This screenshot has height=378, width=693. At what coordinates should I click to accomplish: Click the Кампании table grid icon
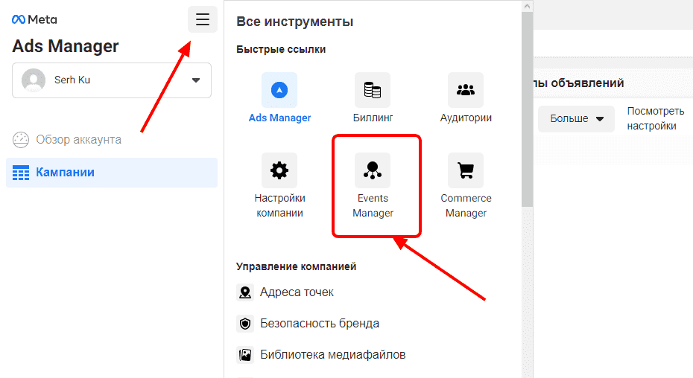(21, 173)
